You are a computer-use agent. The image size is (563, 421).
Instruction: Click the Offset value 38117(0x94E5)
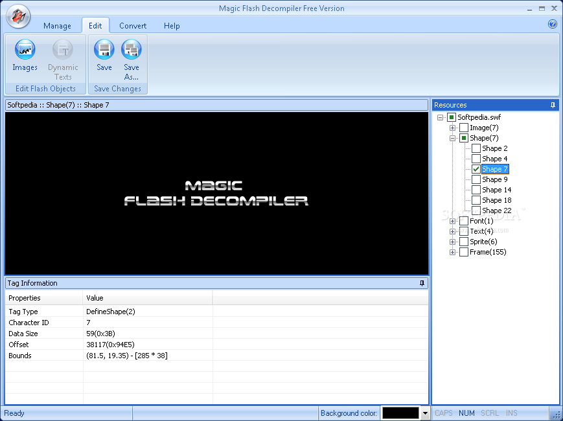(148, 345)
